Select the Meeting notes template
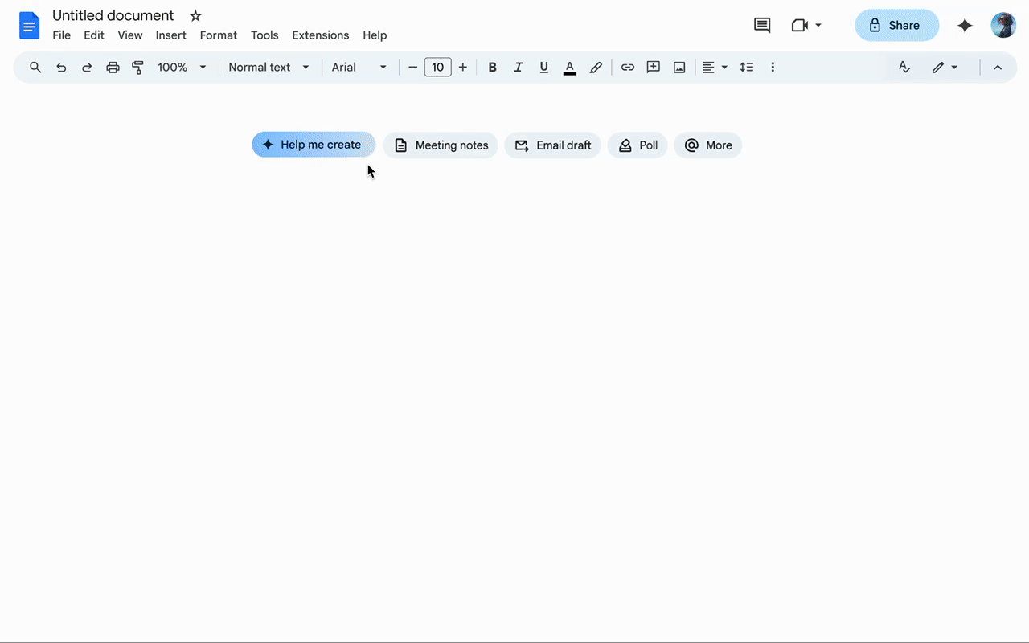This screenshot has height=643, width=1029. click(x=441, y=145)
